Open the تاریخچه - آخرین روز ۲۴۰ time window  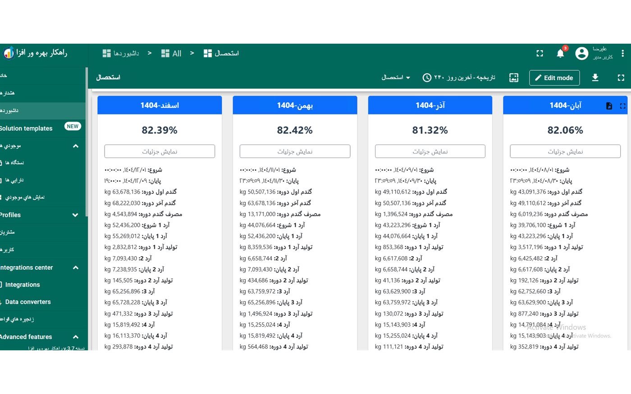coord(459,77)
